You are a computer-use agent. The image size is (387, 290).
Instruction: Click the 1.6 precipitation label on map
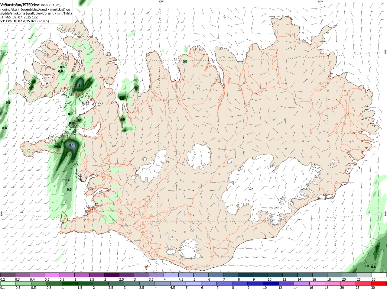point(122,98)
